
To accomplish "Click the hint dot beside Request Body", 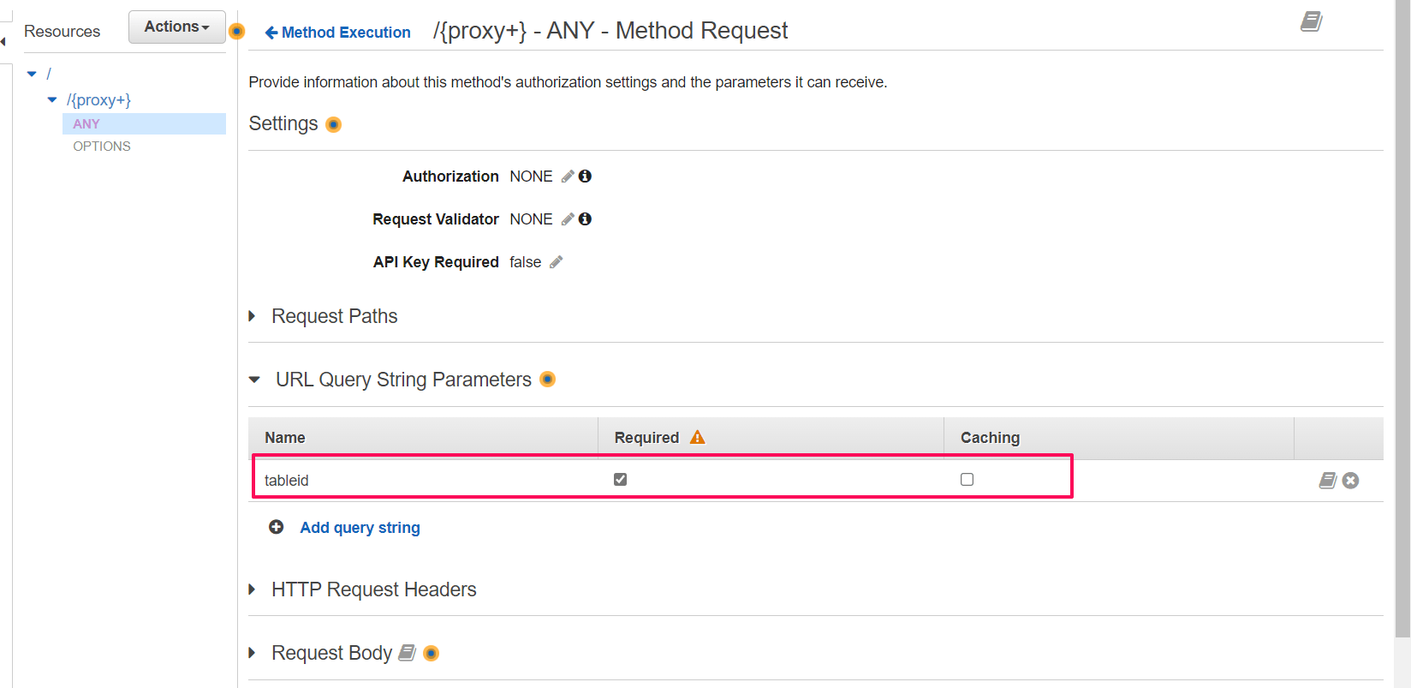I will click(x=432, y=654).
